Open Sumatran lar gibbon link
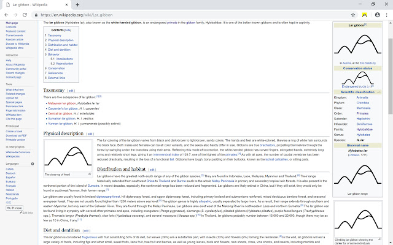The height and width of the screenshot is (245, 393). coord(61,119)
